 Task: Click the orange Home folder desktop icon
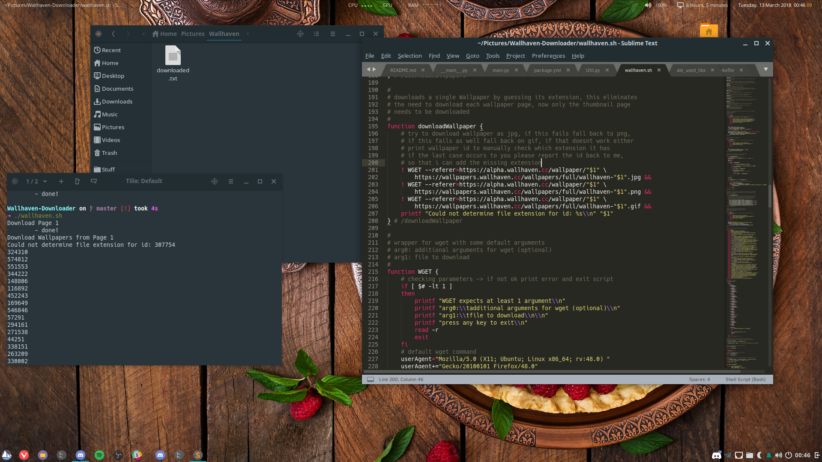pos(709,31)
